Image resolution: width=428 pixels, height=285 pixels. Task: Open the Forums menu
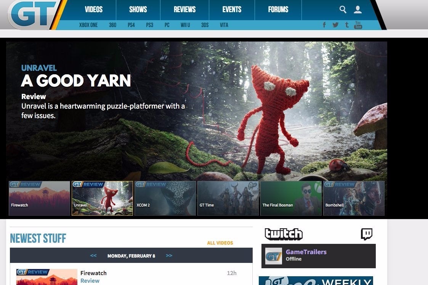278,10
